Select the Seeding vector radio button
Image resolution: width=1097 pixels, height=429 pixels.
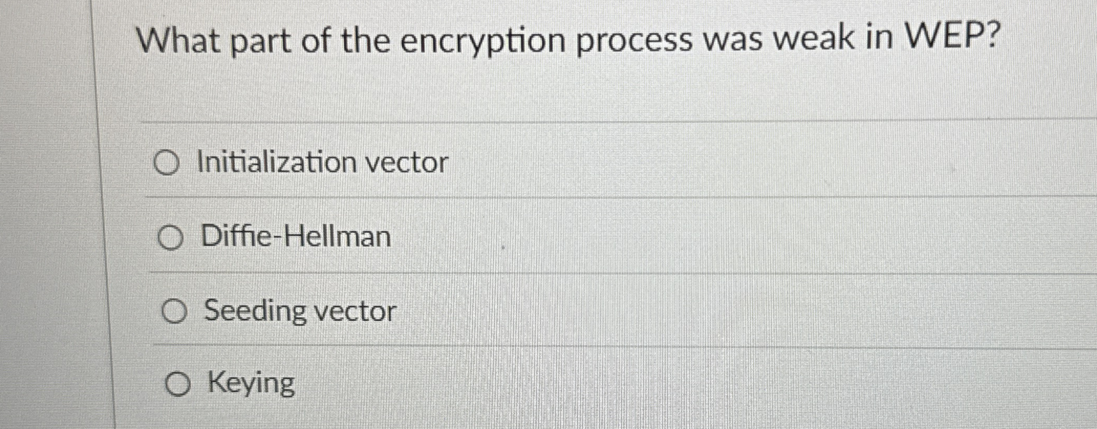[x=176, y=311]
